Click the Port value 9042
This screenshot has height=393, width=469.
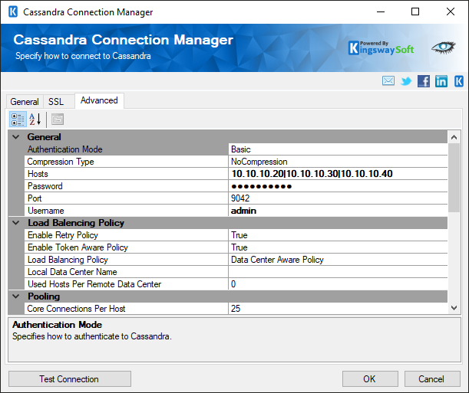pyautogui.click(x=338, y=198)
